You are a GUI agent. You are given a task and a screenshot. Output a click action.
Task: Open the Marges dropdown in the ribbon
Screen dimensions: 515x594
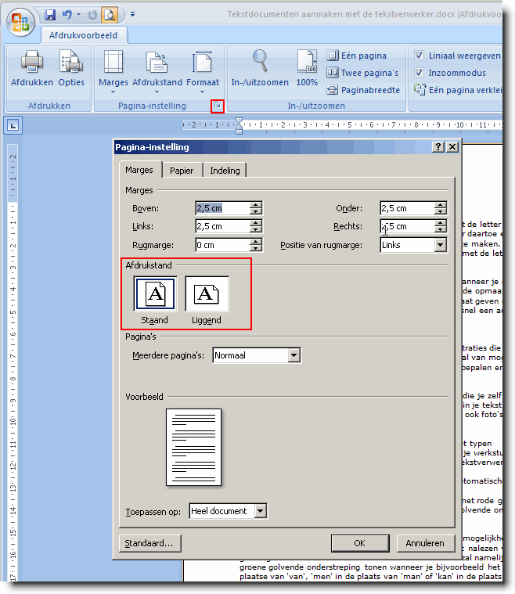[113, 69]
